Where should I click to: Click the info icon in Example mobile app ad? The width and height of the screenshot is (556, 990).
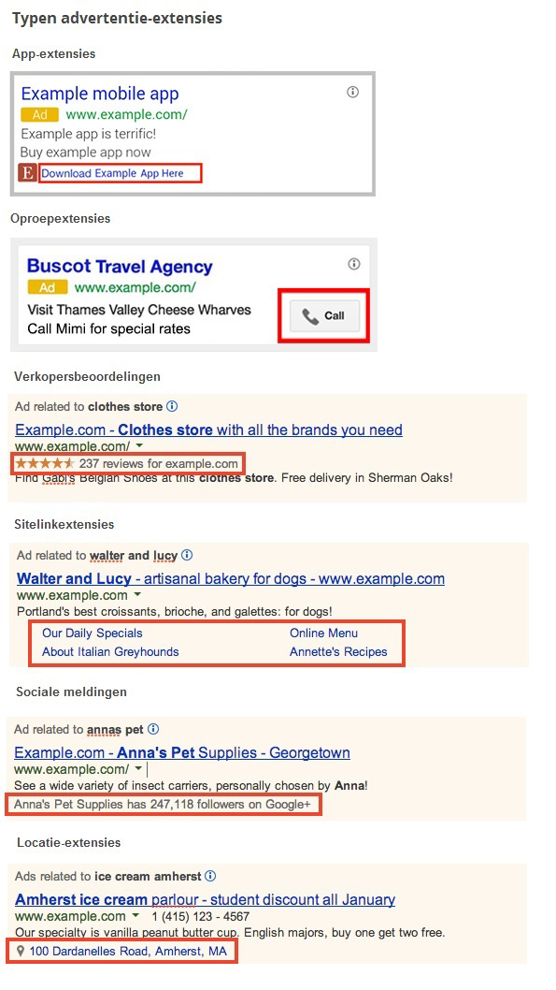pos(352,93)
